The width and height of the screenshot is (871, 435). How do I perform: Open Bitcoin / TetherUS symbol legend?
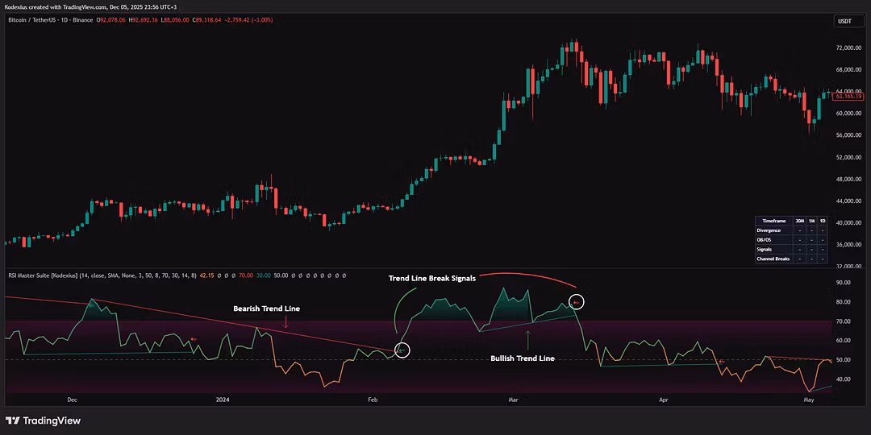coord(48,20)
